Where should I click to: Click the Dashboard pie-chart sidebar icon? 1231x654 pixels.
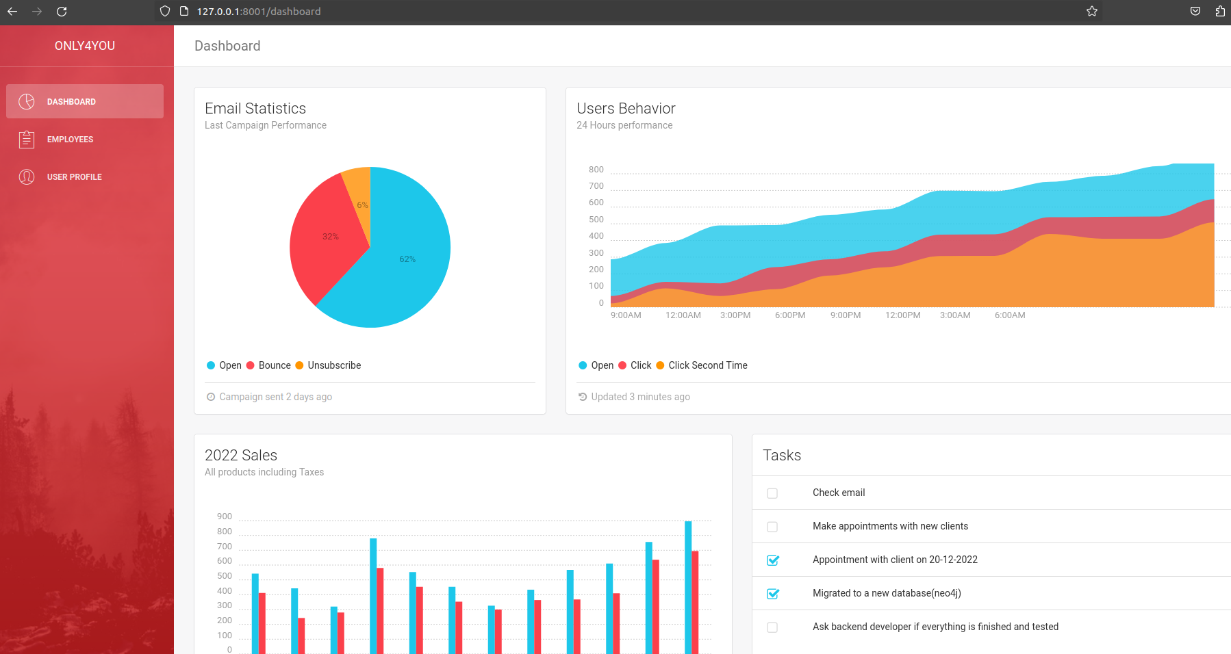(x=27, y=101)
